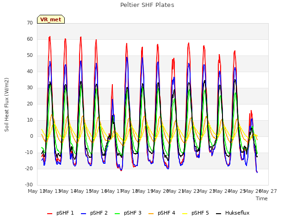Click the yellow pSHF 5 legend swatch
Viewport: 296px width, 222px height.
[x=185, y=214]
